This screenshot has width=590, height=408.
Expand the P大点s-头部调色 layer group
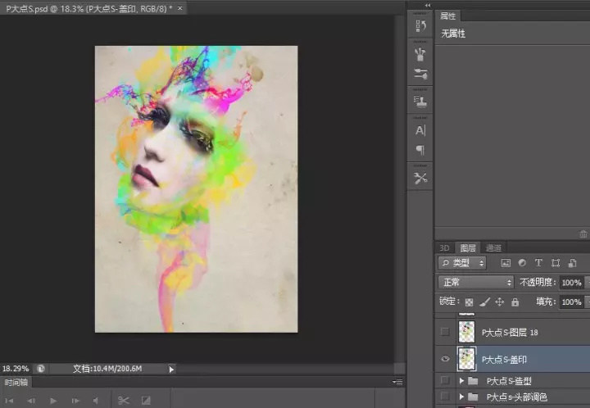(x=461, y=397)
